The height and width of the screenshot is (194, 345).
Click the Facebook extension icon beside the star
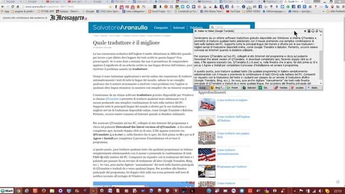[116, 7]
